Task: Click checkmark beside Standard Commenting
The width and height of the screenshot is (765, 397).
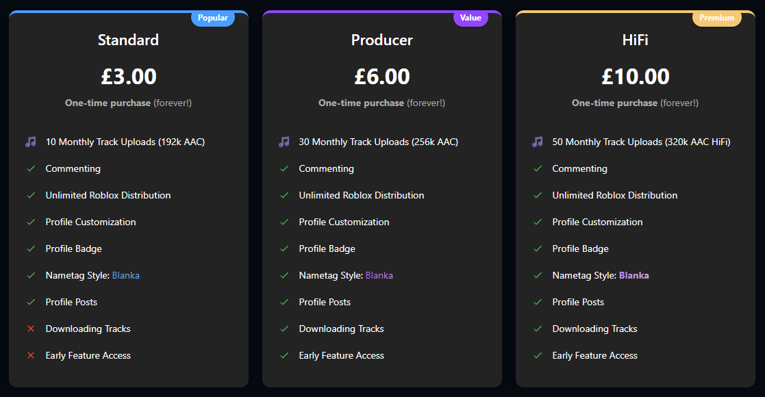Action: pos(30,169)
